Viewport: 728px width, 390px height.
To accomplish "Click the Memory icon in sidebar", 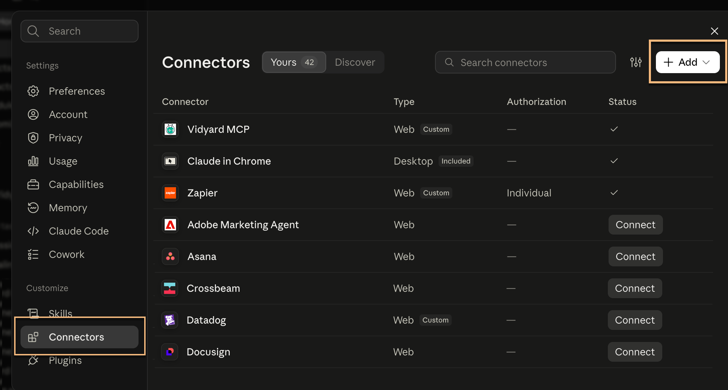I will click(33, 208).
